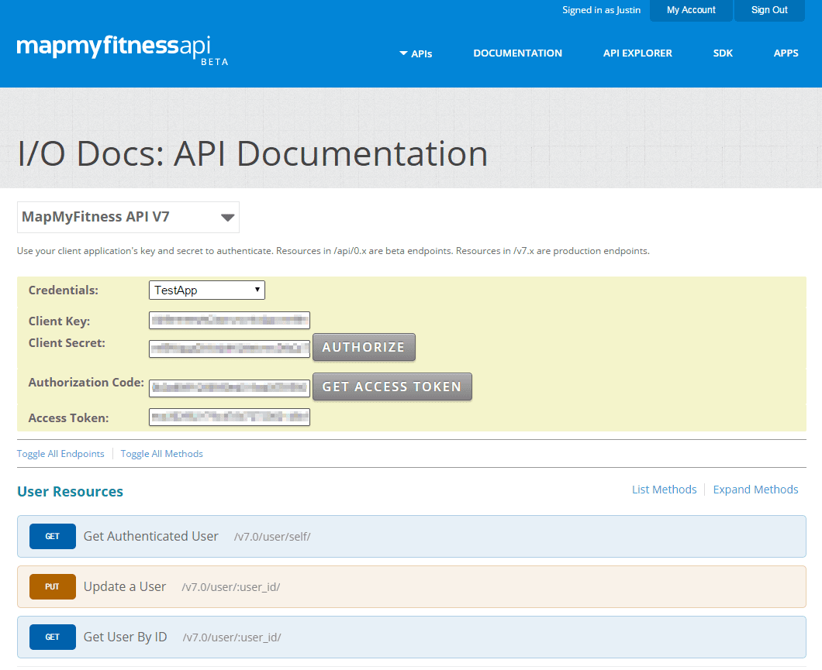
Task: Click into the Authorization Code field
Action: click(x=230, y=388)
